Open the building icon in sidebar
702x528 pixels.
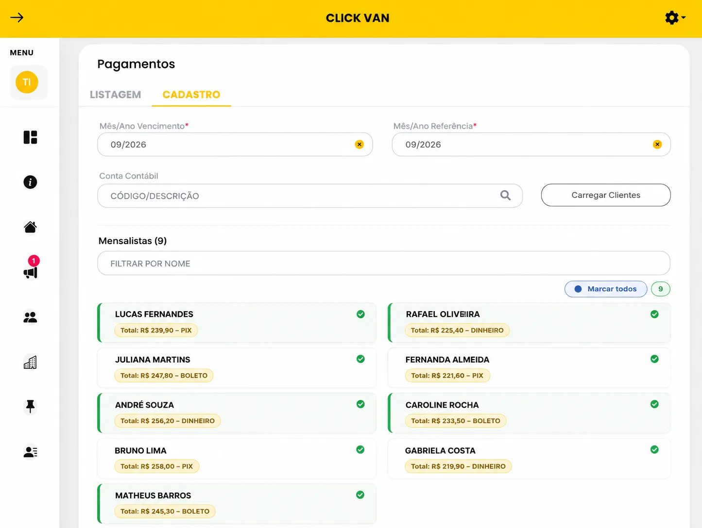click(30, 362)
